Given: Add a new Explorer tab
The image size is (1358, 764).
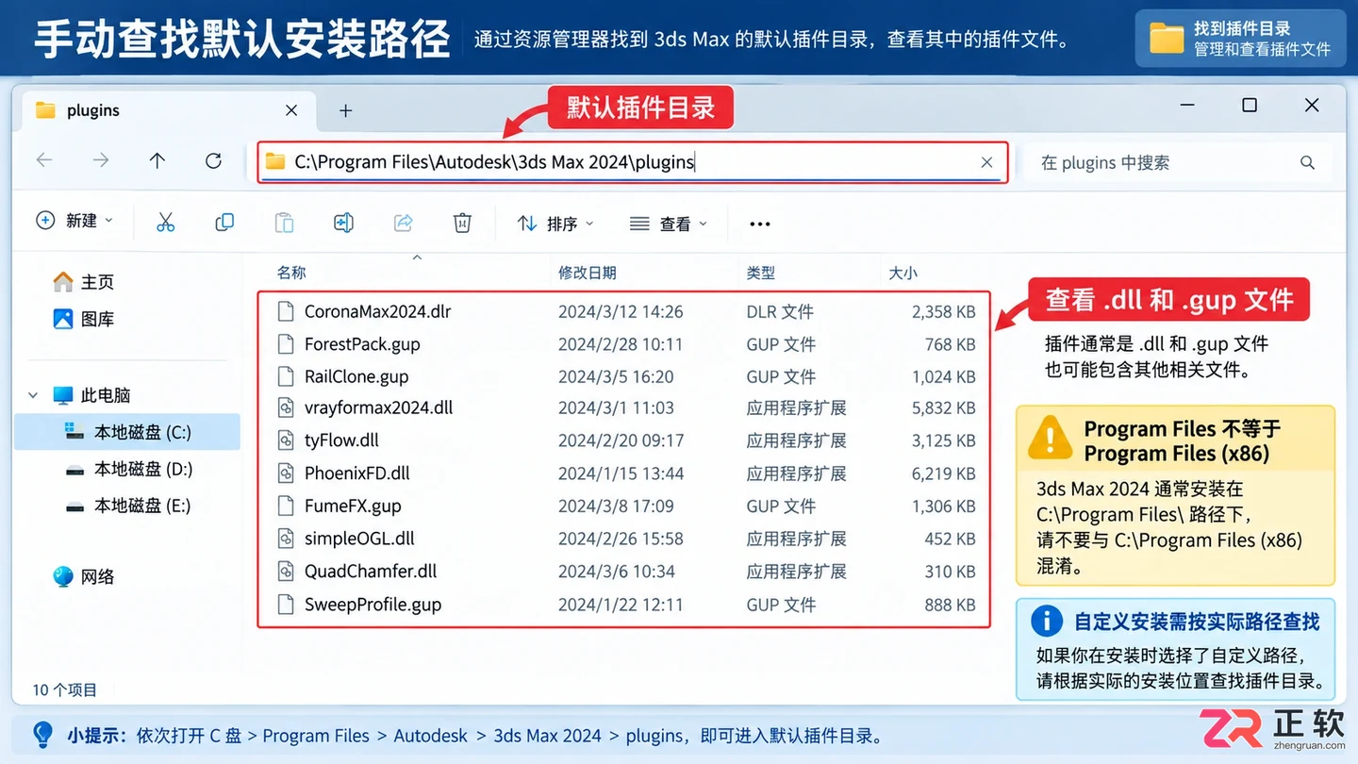Looking at the screenshot, I should 345,110.
